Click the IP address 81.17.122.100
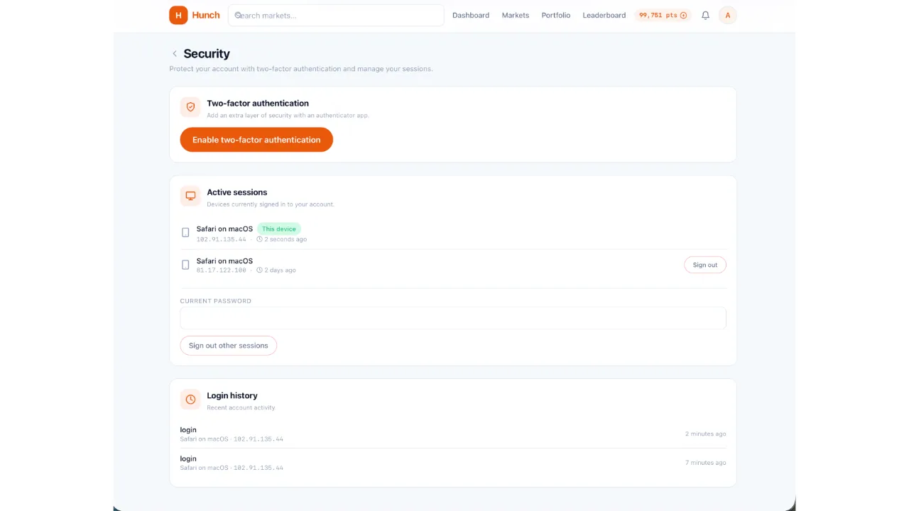The image size is (909, 511). point(222,270)
